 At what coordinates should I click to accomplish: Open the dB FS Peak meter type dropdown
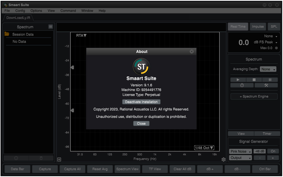point(265,42)
